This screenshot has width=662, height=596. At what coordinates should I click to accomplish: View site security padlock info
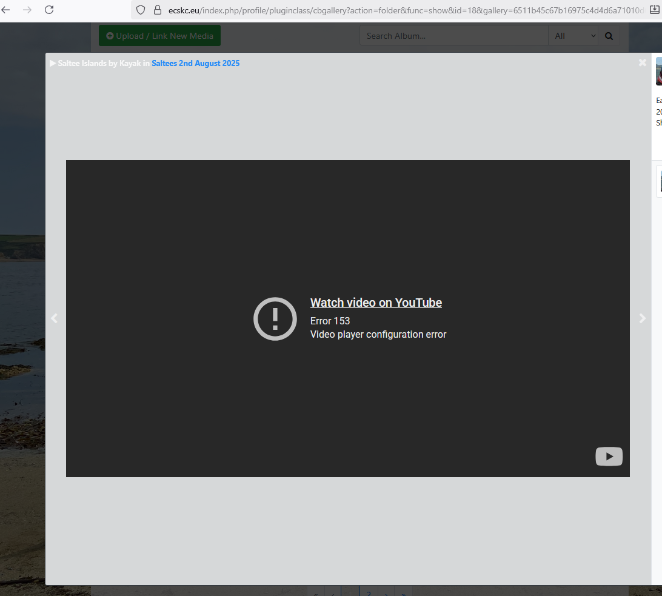pyautogui.click(x=157, y=10)
